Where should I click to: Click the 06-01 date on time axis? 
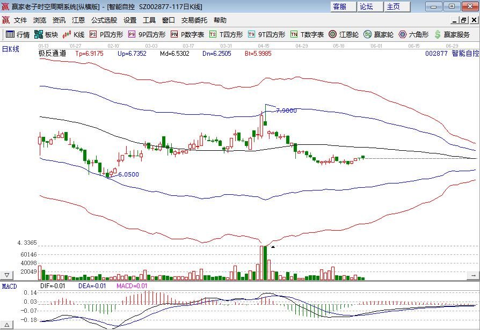pos(376,46)
